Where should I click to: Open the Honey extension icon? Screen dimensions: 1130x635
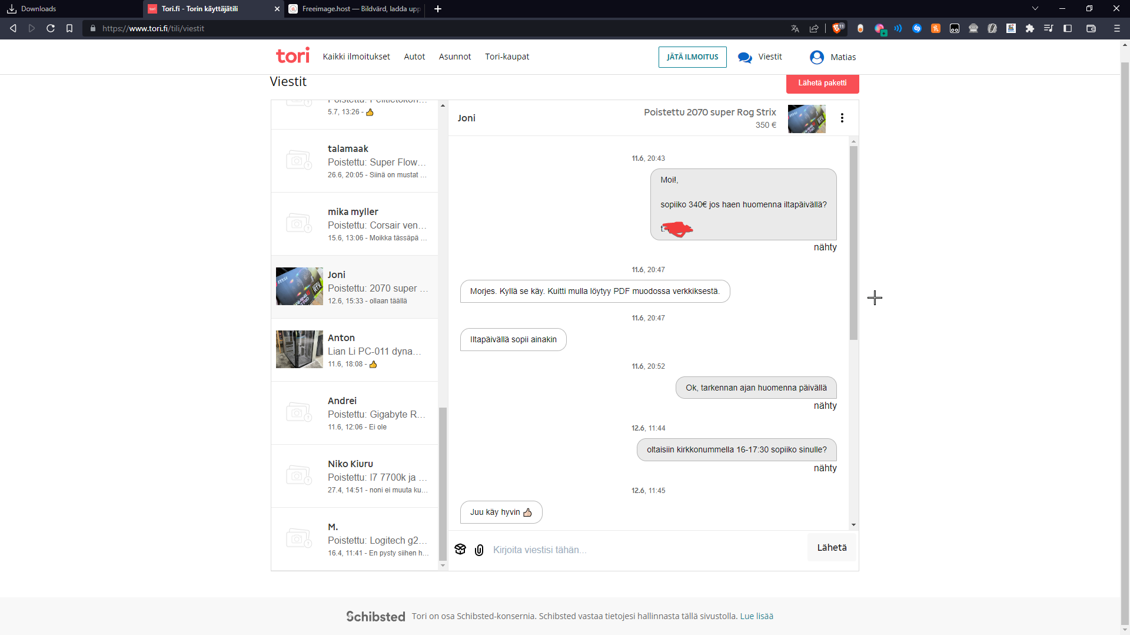(936, 28)
